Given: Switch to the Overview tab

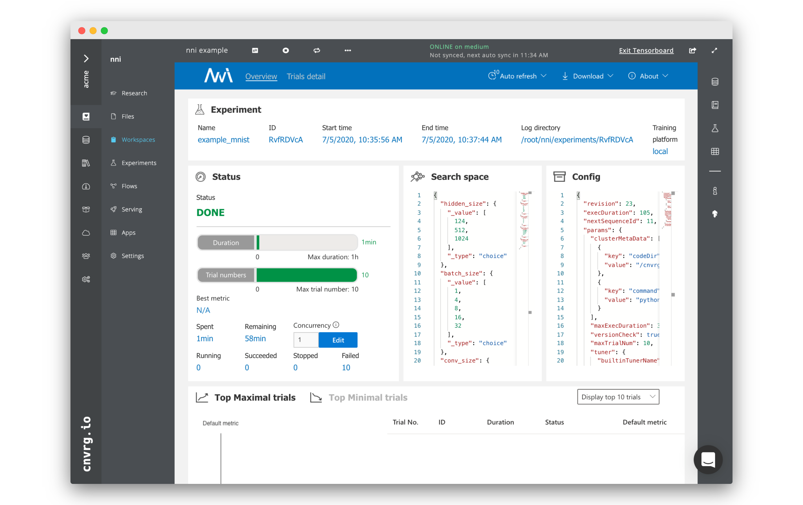Looking at the screenshot, I should pos(261,76).
